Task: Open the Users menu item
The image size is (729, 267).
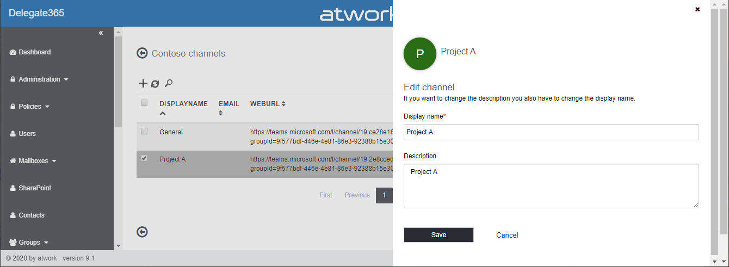Action: (x=27, y=134)
